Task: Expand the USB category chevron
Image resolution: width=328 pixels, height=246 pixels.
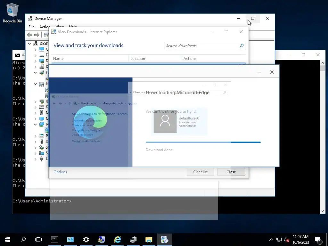Action: pyautogui.click(x=35, y=159)
